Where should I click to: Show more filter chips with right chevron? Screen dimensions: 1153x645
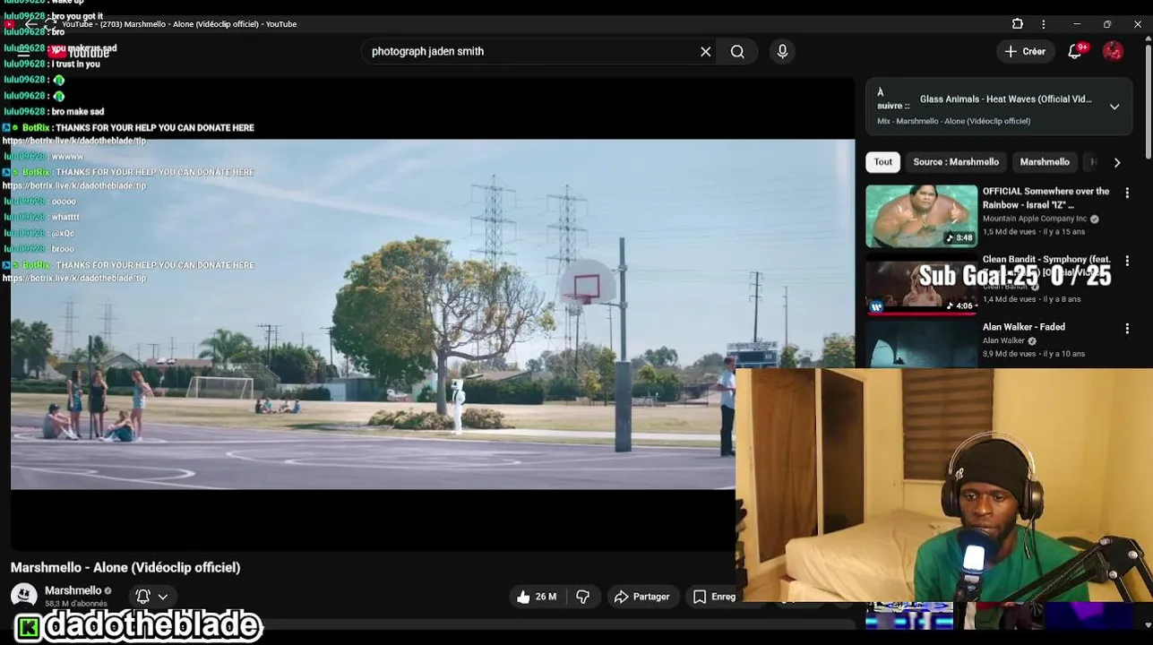tap(1116, 162)
